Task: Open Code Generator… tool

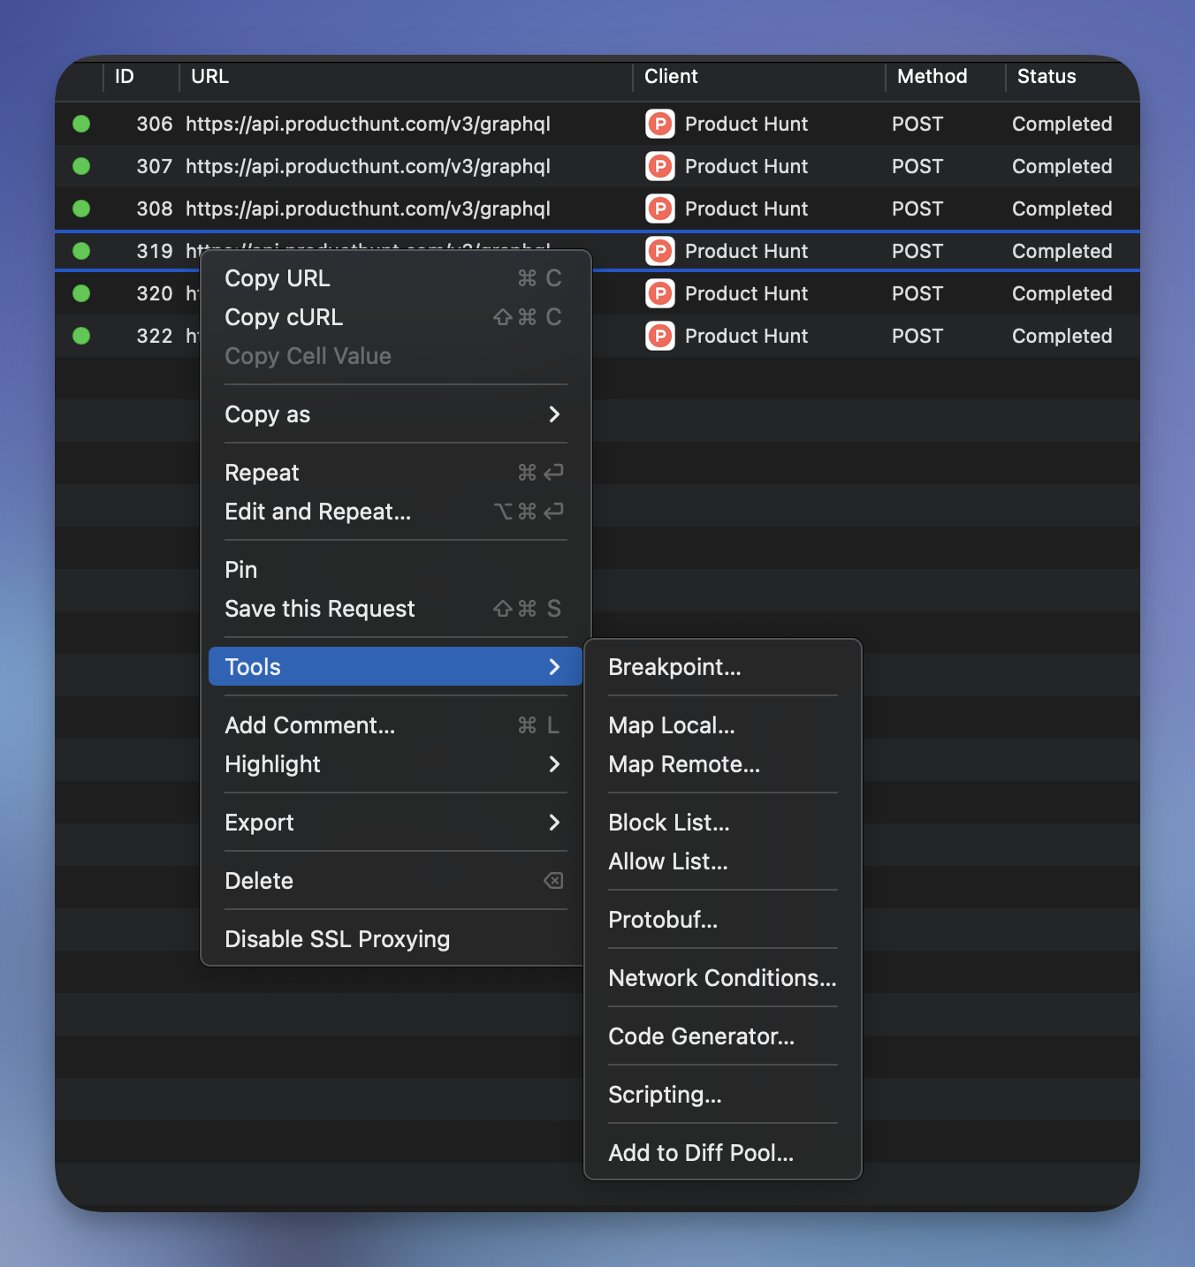Action: click(723, 1036)
